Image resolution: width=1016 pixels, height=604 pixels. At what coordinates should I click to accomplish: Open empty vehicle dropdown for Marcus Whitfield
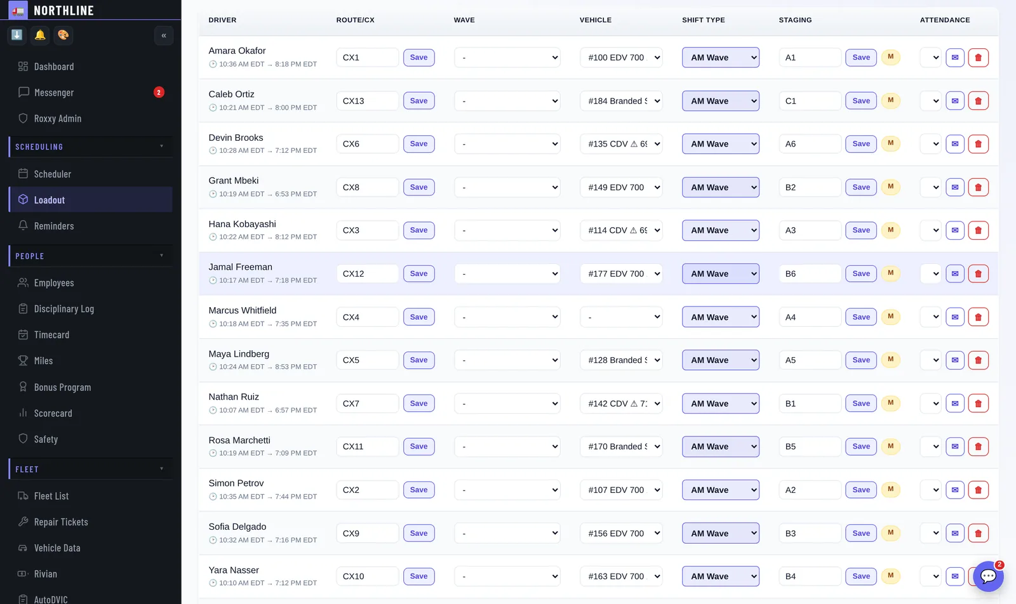(x=621, y=317)
